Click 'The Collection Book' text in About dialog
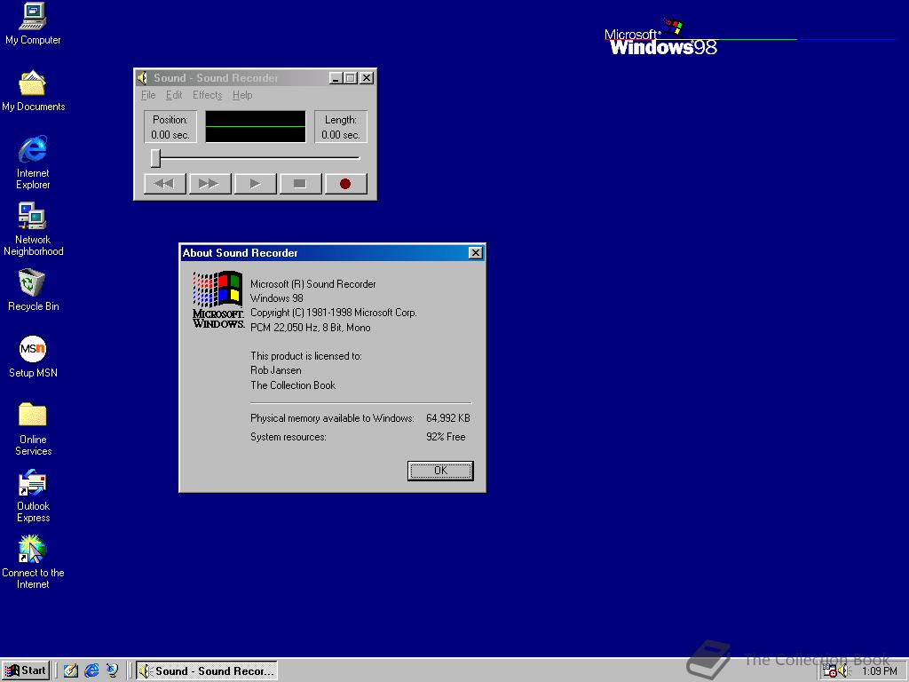The height and width of the screenshot is (682, 909). point(293,385)
